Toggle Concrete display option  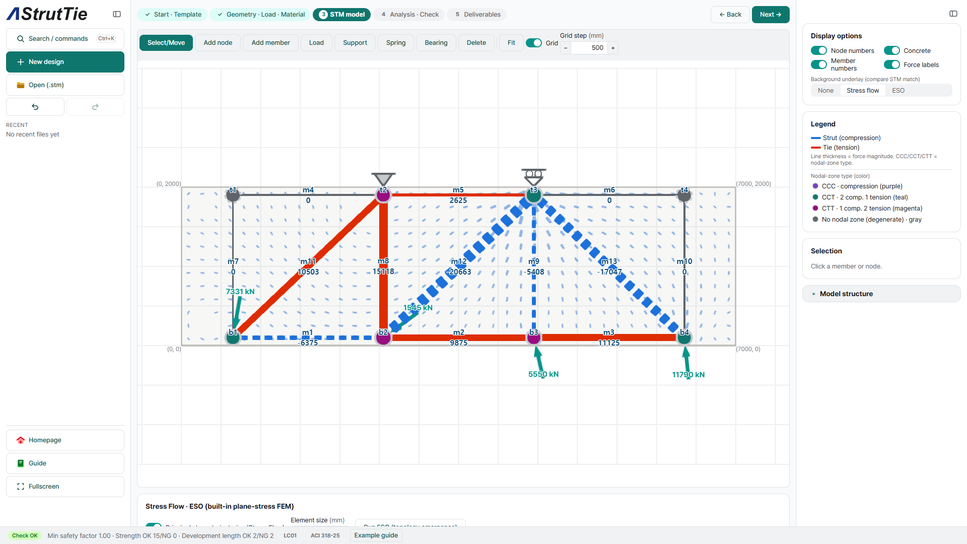click(892, 50)
